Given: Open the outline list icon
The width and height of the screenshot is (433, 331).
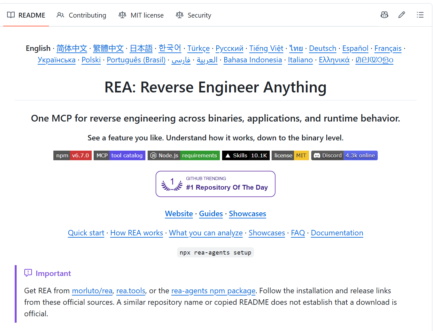Looking at the screenshot, I should tap(420, 15).
